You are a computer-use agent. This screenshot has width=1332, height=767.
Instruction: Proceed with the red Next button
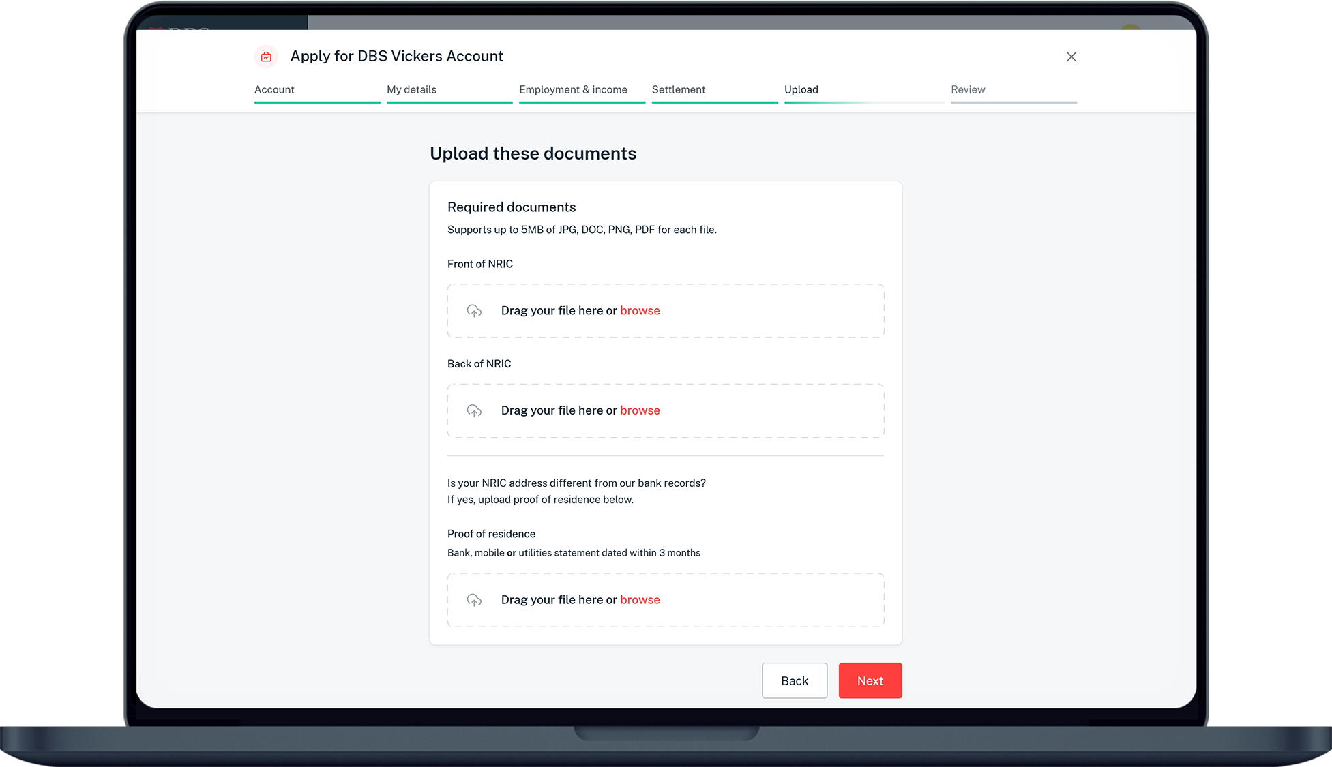click(870, 680)
